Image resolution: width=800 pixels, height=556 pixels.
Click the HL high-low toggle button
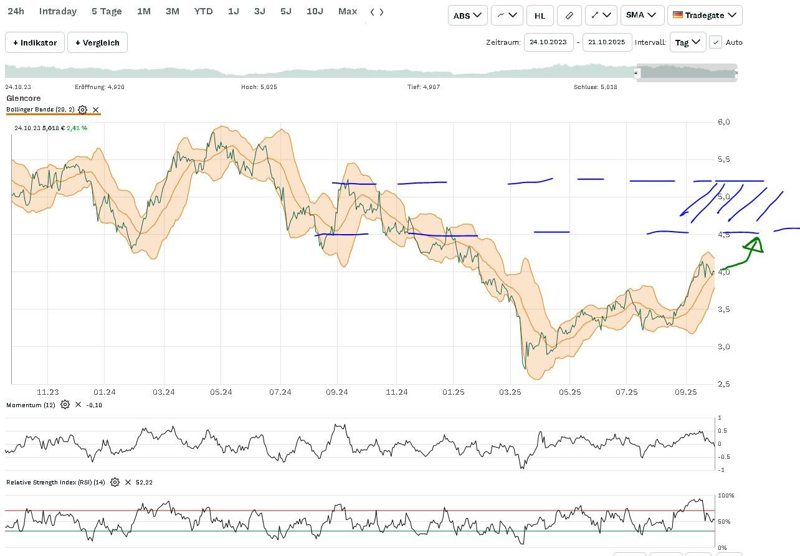point(540,16)
